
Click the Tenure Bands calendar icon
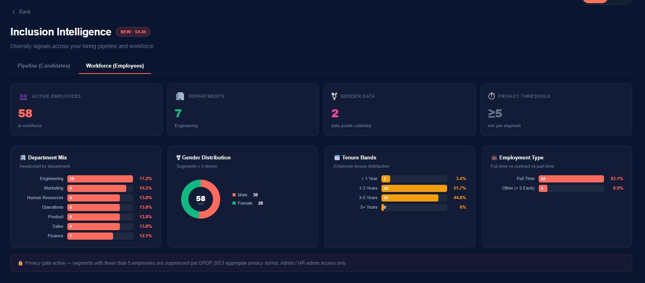click(337, 157)
